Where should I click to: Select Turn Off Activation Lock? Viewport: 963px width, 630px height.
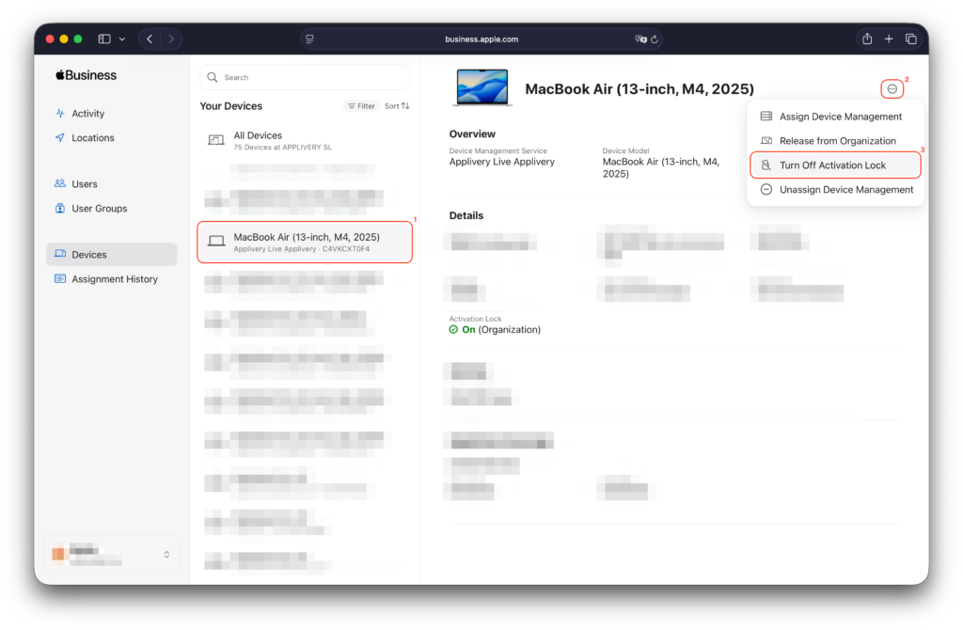click(x=833, y=165)
